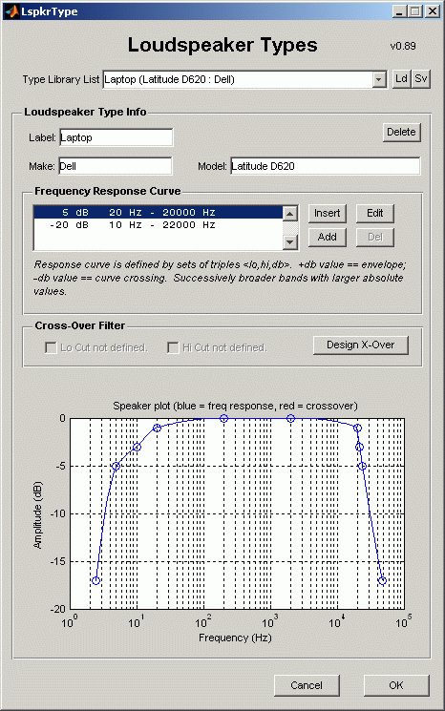Click the Cancel button

point(307,685)
